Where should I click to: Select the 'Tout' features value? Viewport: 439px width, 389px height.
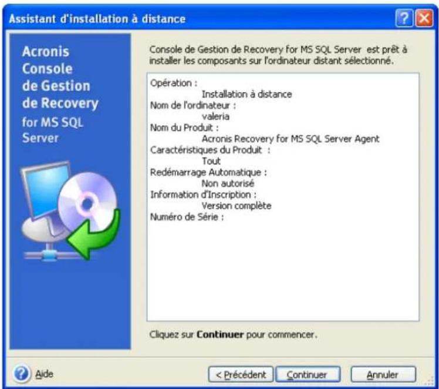click(211, 161)
